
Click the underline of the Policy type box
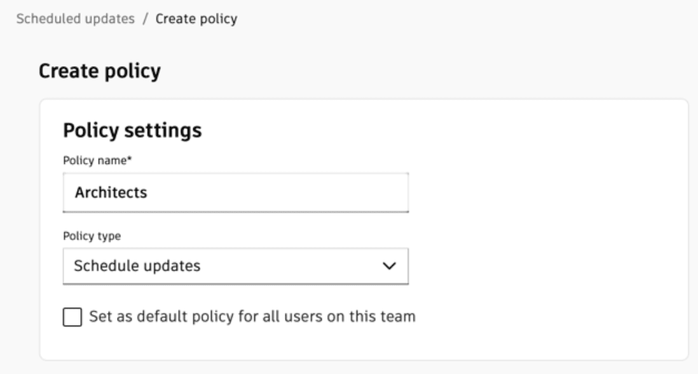tap(235, 283)
